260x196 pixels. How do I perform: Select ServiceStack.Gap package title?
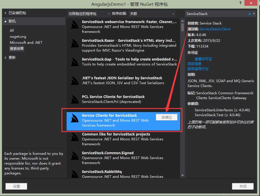click(x=130, y=59)
